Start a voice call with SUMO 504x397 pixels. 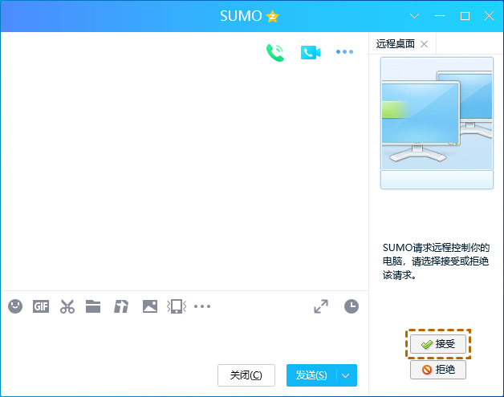click(x=275, y=53)
